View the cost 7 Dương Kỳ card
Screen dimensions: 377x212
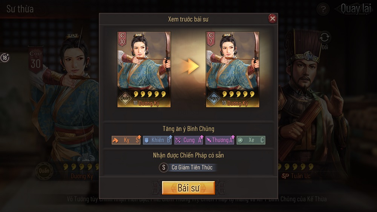point(233,69)
